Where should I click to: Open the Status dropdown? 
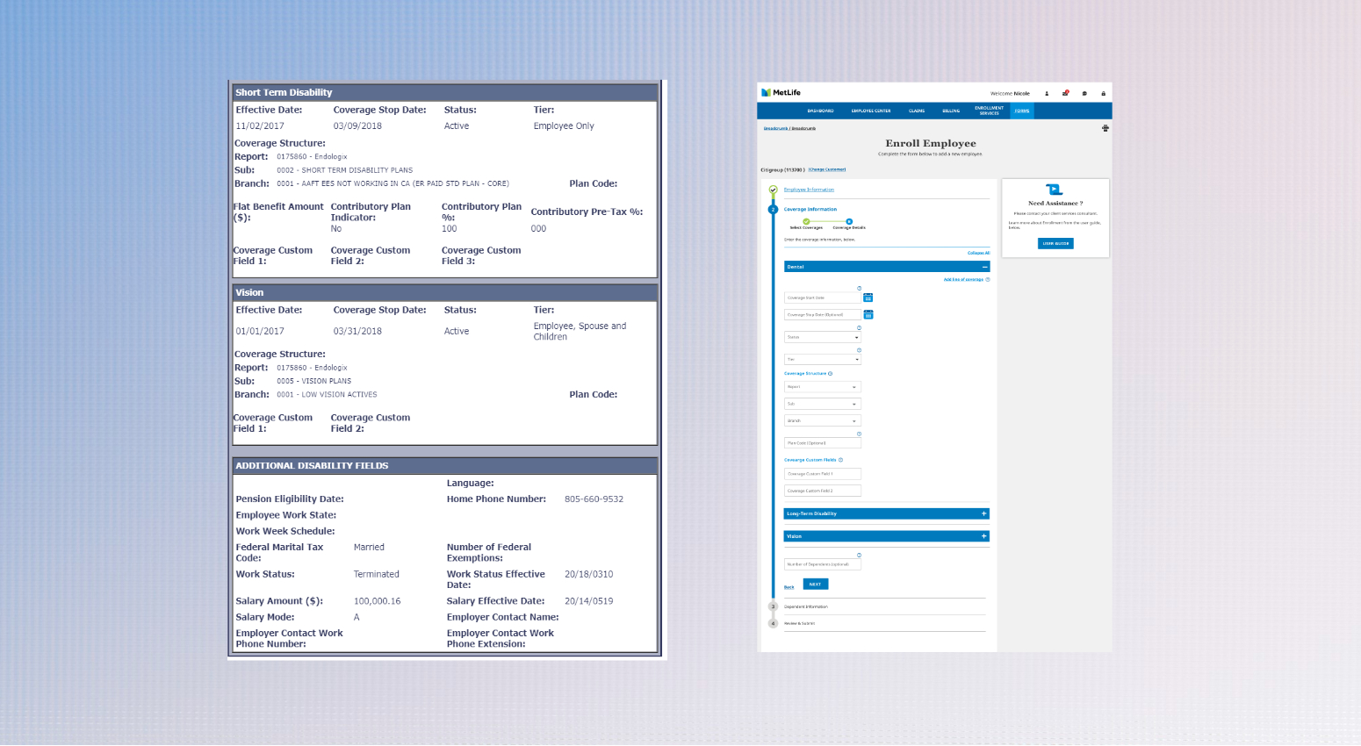pos(822,337)
